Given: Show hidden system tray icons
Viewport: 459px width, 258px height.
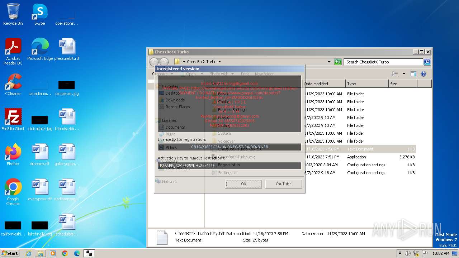Looking at the screenshot, I should click(x=400, y=253).
